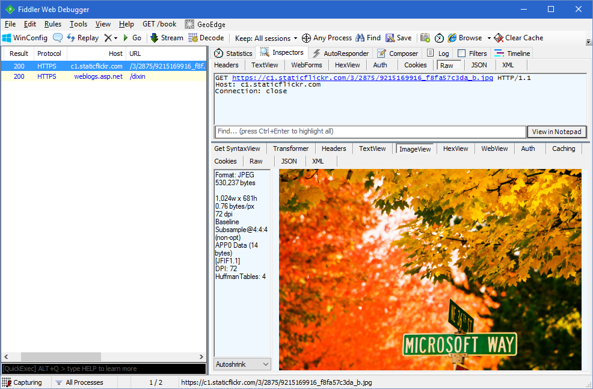Image resolution: width=593 pixels, height=389 pixels.
Task: Click the camera screenshot icon
Action: (425, 38)
